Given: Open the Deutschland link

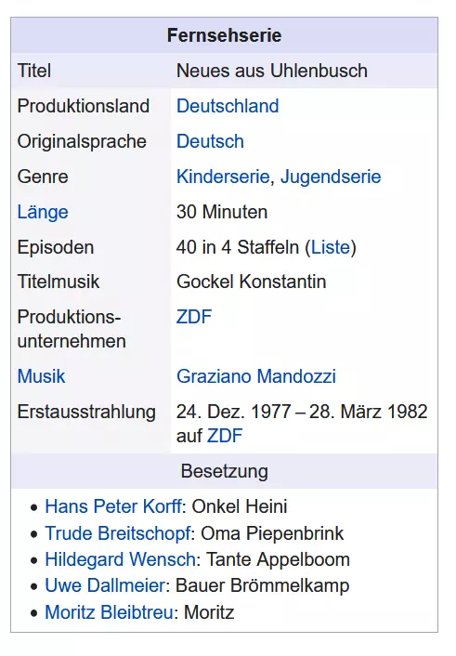Looking at the screenshot, I should 228,106.
